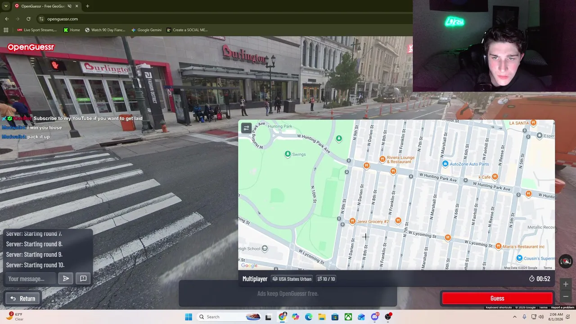Click the Multiplayer mode label
Screen dimensions: 576x324
click(255, 279)
